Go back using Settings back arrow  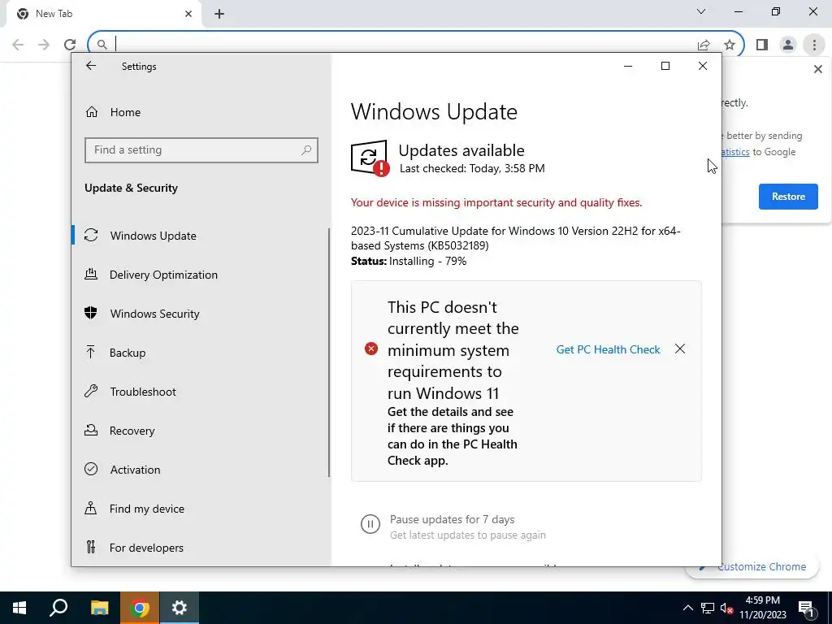(91, 66)
